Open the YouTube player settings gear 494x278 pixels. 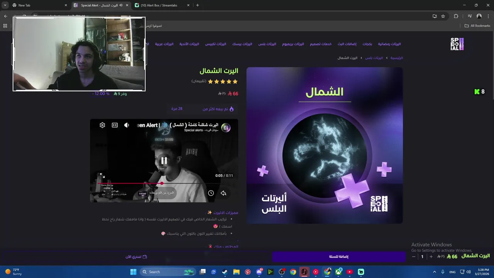102,125
